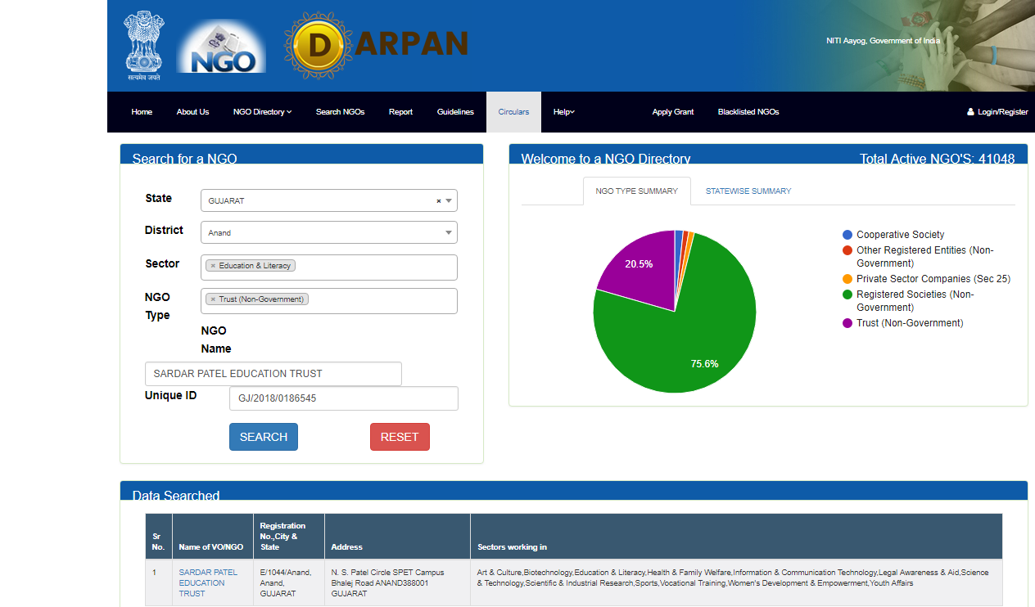Toggle the Cooperative Society legend marker

pos(847,235)
